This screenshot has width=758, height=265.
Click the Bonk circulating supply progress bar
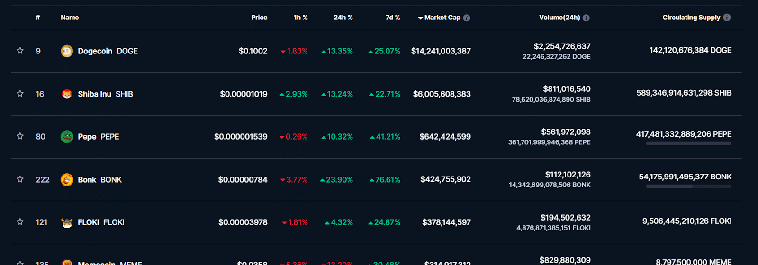(688, 186)
